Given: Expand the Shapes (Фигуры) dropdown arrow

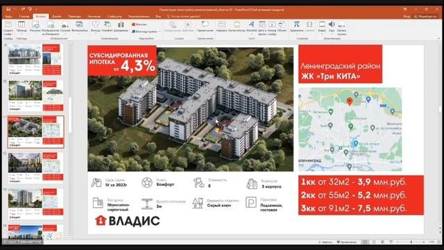Looking at the screenshot, I should (96, 33).
